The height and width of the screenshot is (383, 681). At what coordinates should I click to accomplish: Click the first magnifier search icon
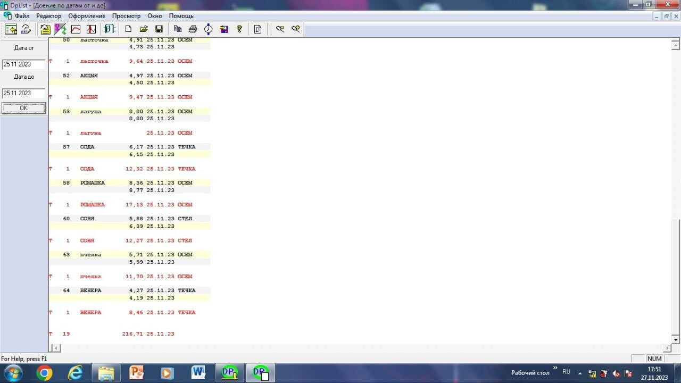(280, 29)
